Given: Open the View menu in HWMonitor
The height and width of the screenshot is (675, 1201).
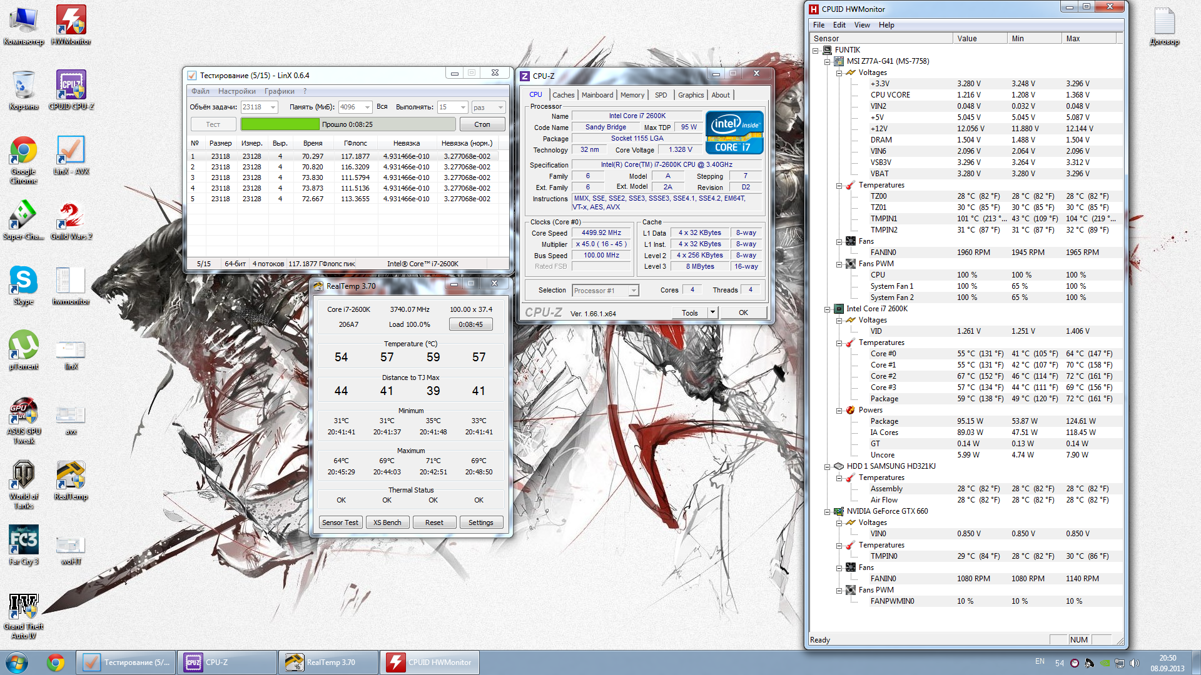Looking at the screenshot, I should pos(861,25).
